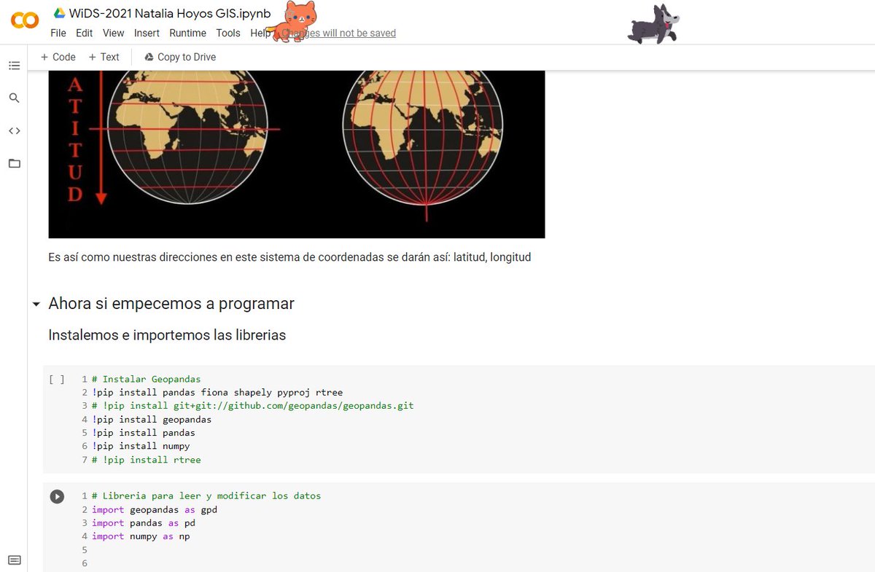This screenshot has height=572, width=875.
Task: Open the Files folder sidebar icon
Action: [14, 163]
